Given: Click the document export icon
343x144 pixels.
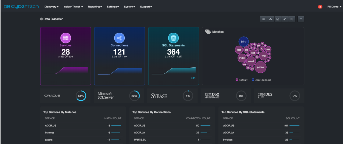Looking at the screenshot, I should pos(277,19).
